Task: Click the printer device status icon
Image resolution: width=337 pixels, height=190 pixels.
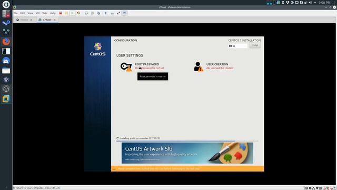Action: (317, 188)
